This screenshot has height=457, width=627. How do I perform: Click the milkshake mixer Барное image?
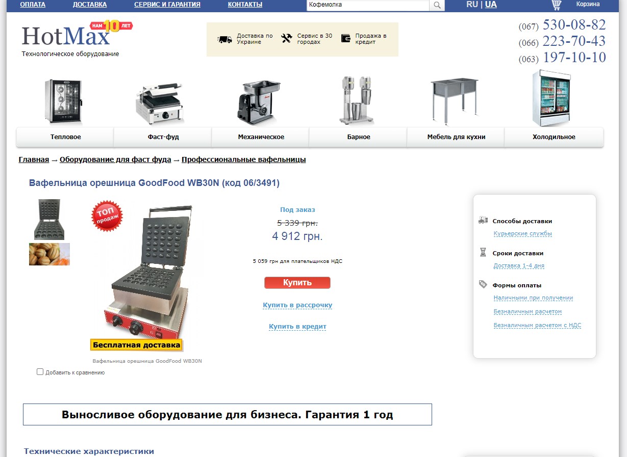(x=357, y=100)
